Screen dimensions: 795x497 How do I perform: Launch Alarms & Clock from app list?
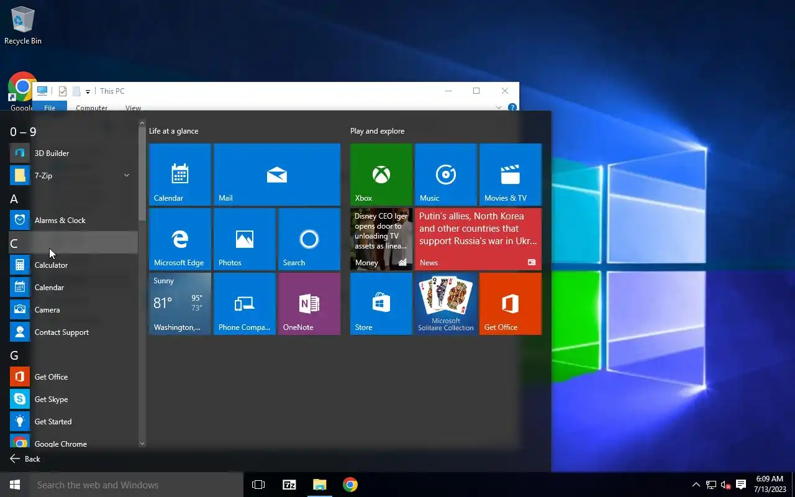pyautogui.click(x=73, y=221)
